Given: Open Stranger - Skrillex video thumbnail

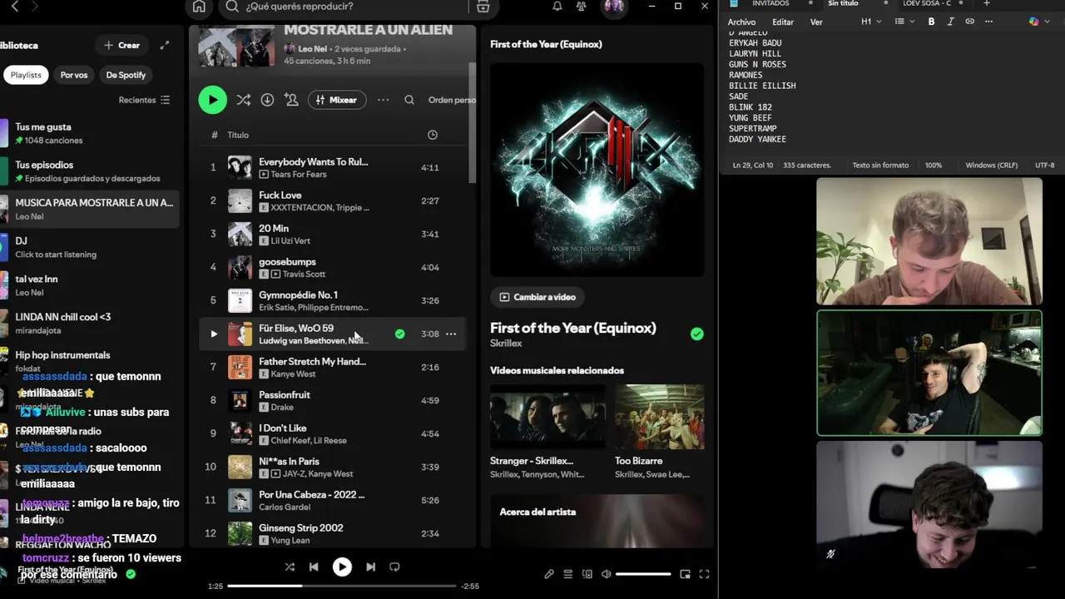Looking at the screenshot, I should click(547, 417).
